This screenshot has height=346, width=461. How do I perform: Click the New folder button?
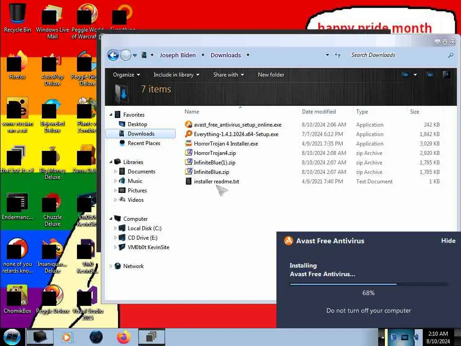click(x=271, y=75)
